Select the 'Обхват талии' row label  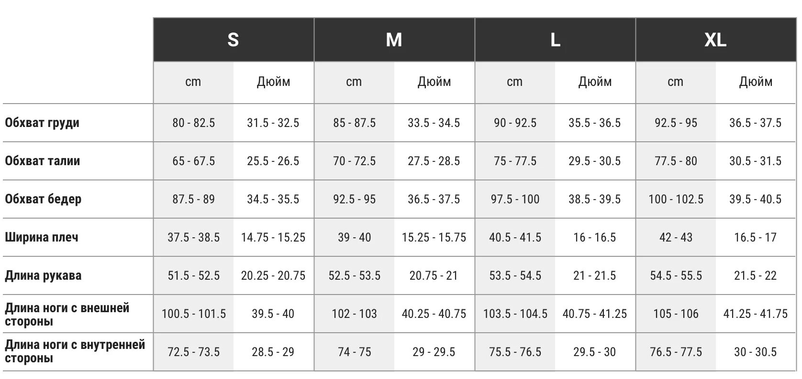pos(42,161)
